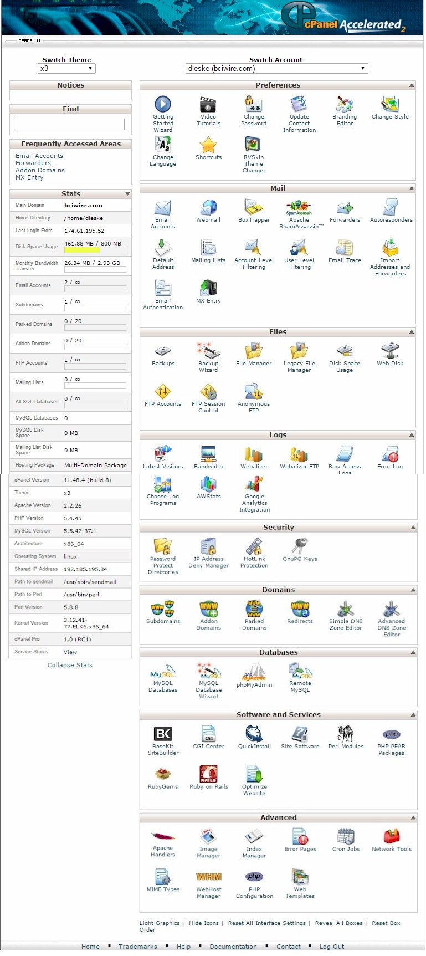Launch File Manager

254,351
